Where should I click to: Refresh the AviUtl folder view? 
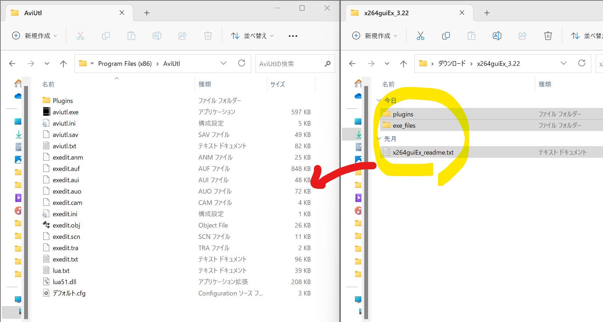(x=242, y=63)
